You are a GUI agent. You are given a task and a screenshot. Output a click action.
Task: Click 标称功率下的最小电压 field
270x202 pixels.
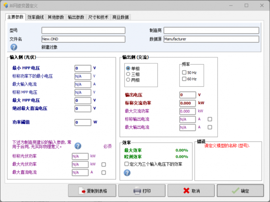coord(83,76)
